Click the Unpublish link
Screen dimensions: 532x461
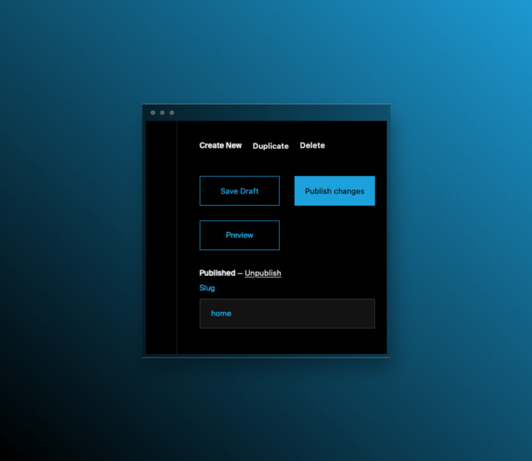click(263, 273)
